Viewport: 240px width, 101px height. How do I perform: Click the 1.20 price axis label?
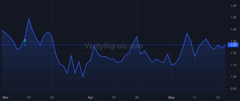pyautogui.click(x=233, y=53)
